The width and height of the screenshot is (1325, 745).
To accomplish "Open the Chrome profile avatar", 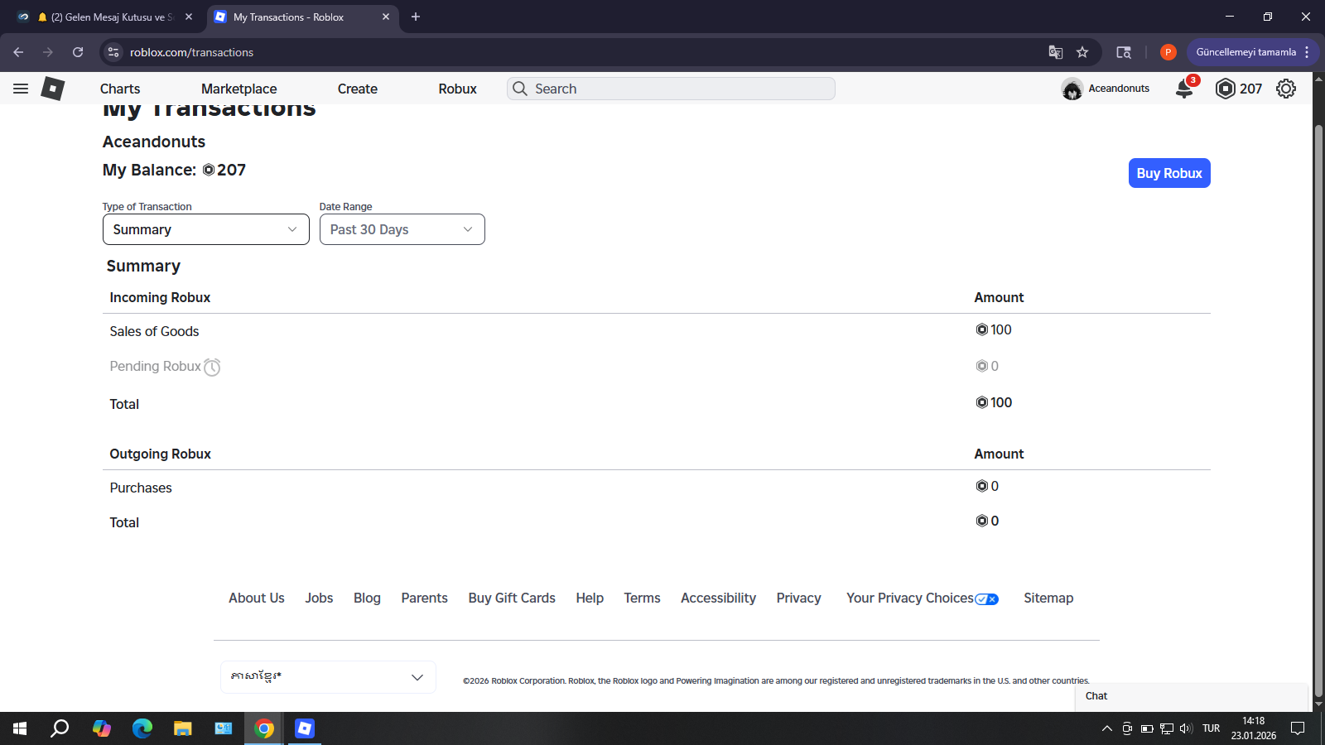I will [1168, 52].
